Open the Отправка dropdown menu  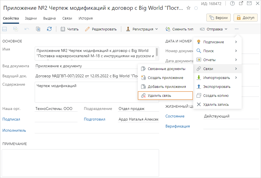click(213, 29)
